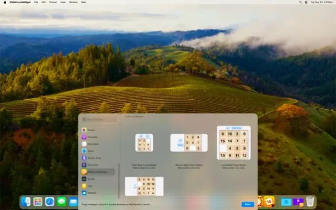Open Messages from the Dock

point(61,202)
